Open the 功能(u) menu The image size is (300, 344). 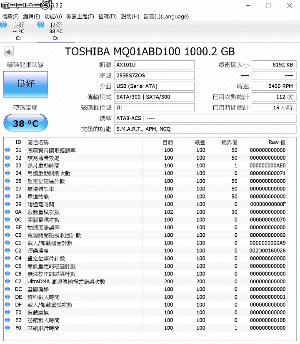53,17
